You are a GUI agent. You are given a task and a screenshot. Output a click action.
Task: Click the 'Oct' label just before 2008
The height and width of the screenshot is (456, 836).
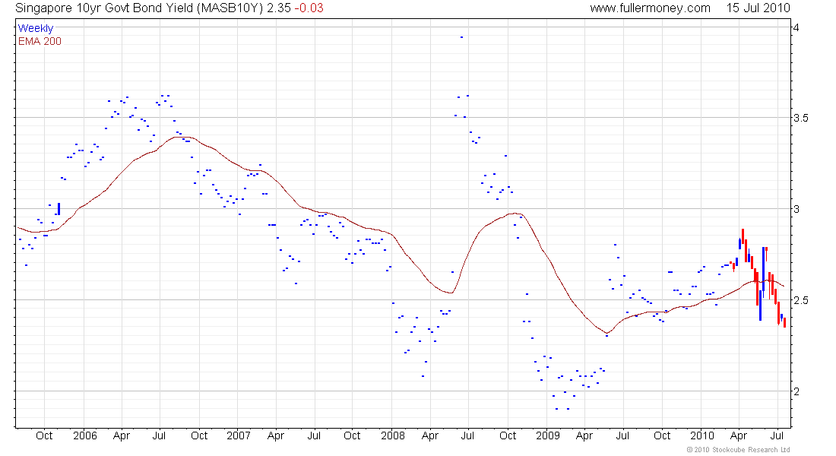(352, 435)
